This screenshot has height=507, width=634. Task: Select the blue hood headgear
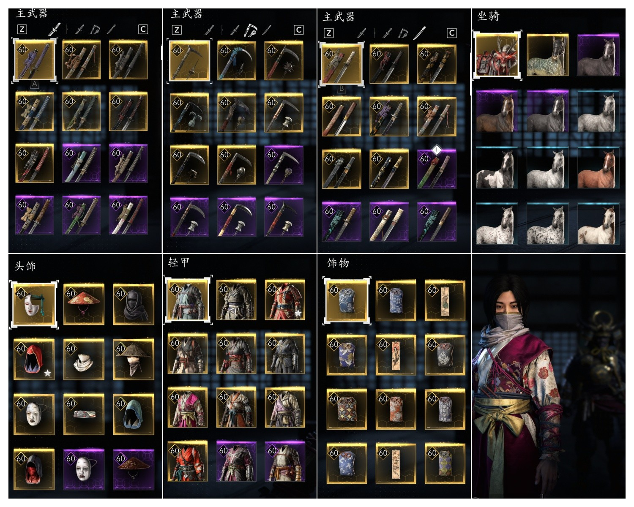[134, 414]
